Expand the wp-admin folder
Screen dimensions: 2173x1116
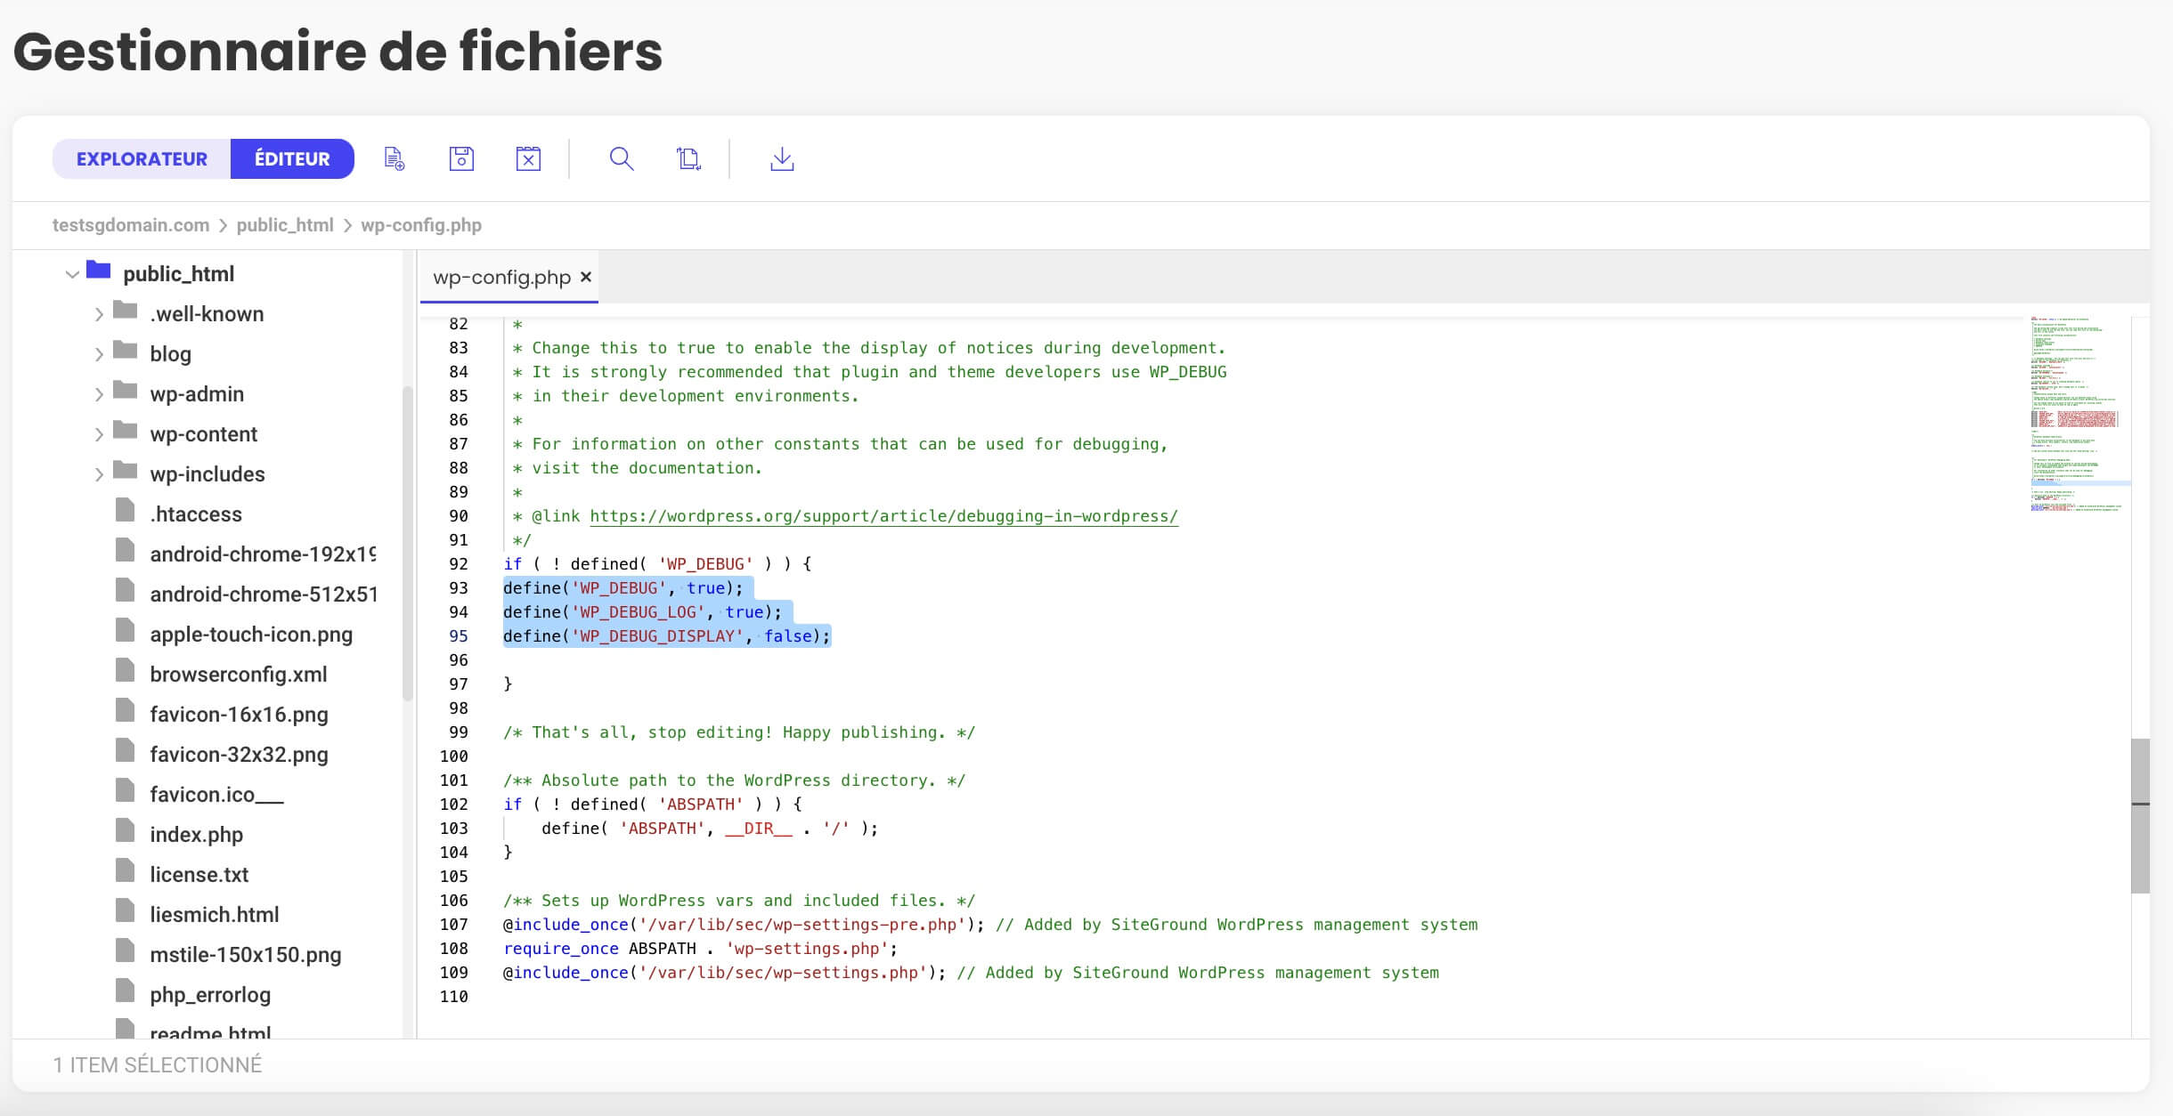[99, 394]
